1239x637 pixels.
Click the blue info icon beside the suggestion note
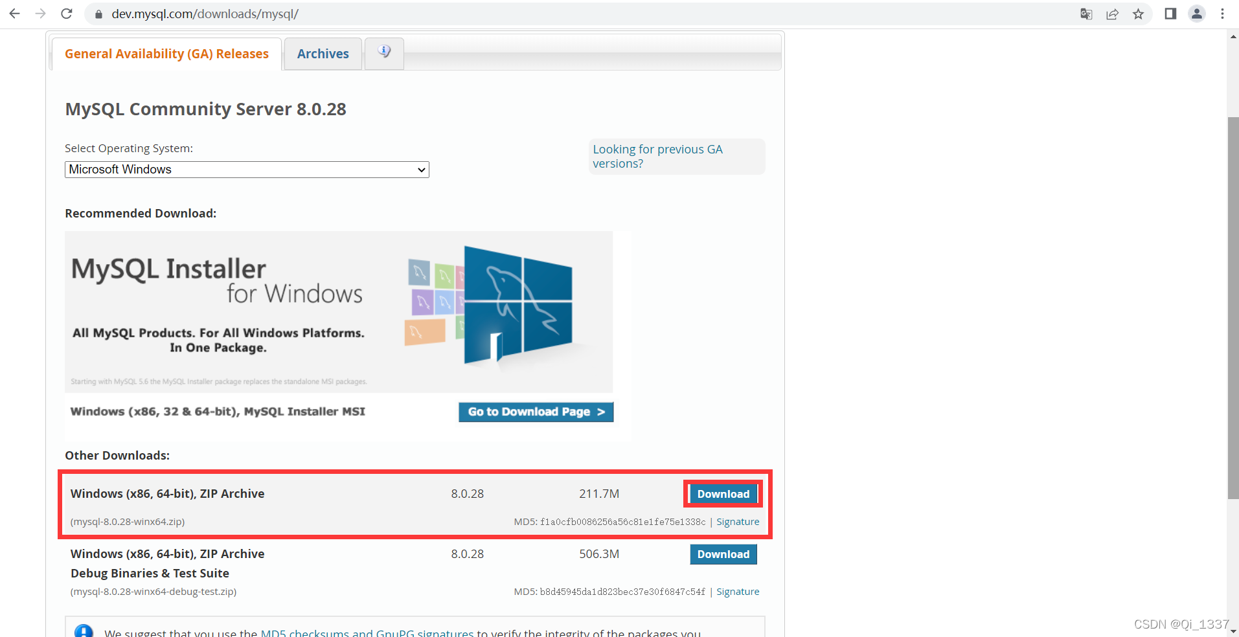coord(84,631)
